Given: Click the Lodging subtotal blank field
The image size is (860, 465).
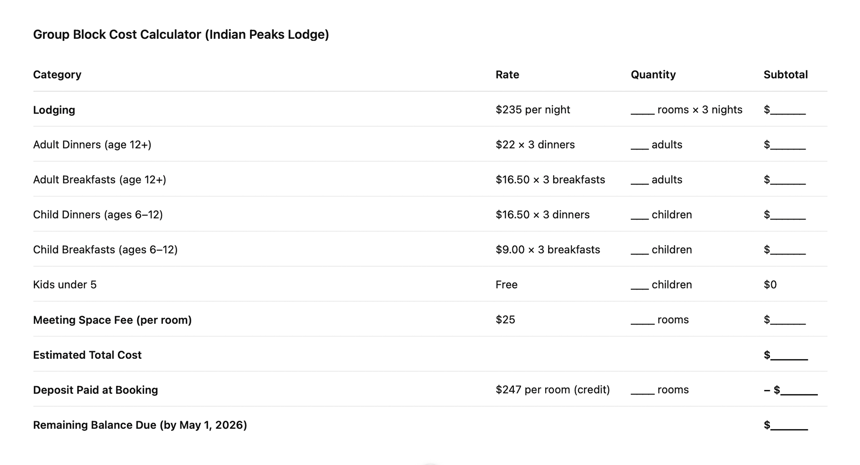Looking at the screenshot, I should [788, 110].
